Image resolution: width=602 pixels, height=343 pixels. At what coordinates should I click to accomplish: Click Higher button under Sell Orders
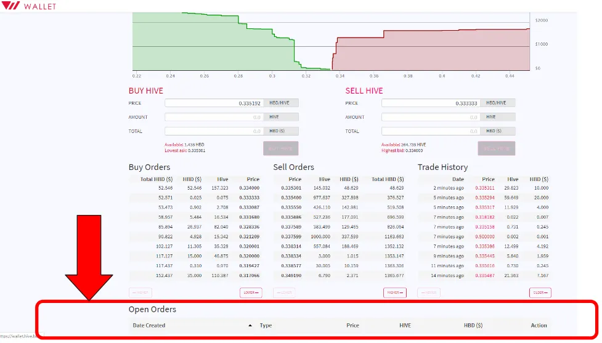[x=395, y=293]
